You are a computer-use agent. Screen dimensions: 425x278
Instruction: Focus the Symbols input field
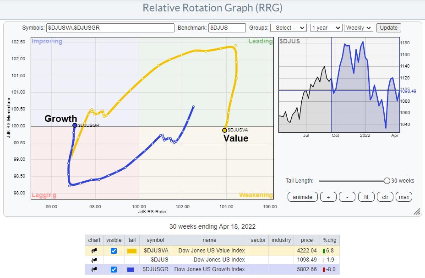click(111, 28)
